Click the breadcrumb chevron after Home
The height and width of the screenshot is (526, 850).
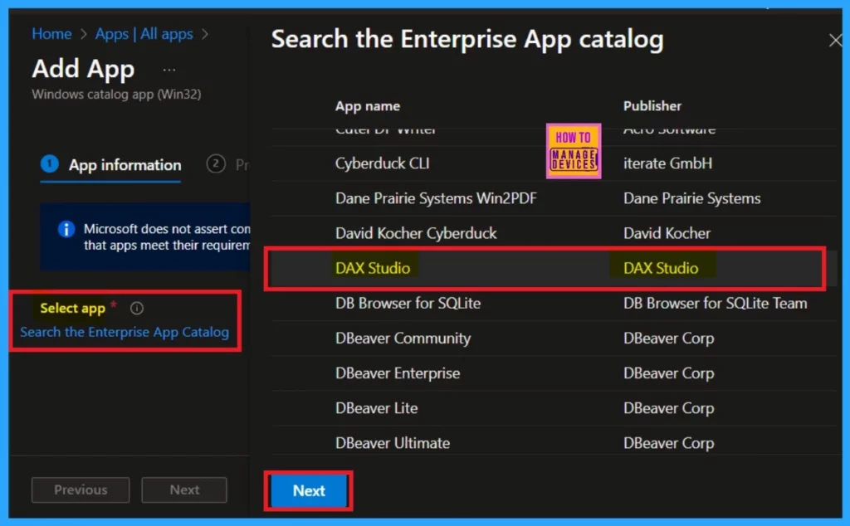click(x=84, y=34)
